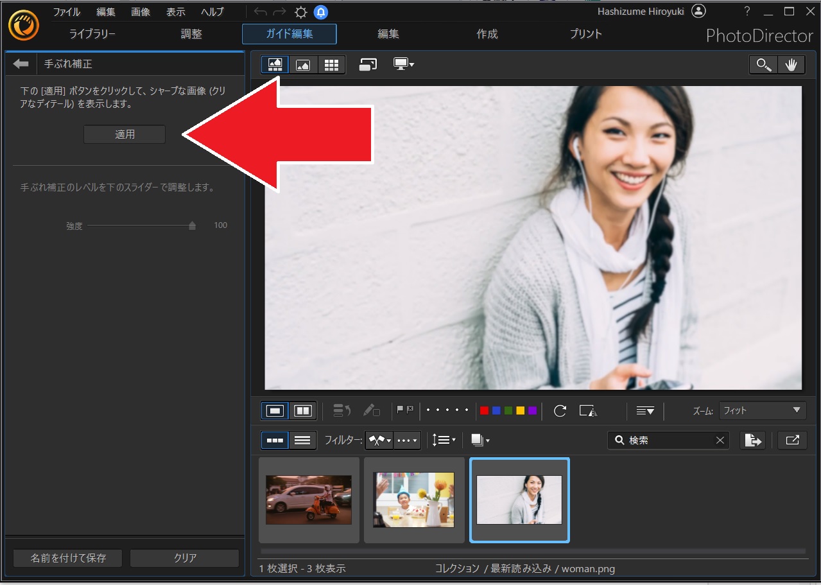Switch to the 調整 tab

191,34
